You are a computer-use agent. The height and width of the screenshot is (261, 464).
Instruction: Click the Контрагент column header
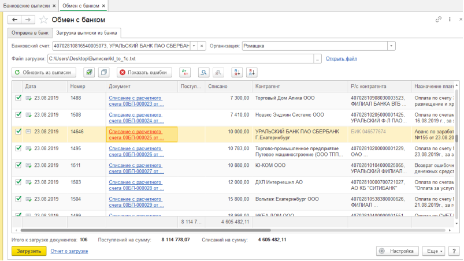click(300, 86)
